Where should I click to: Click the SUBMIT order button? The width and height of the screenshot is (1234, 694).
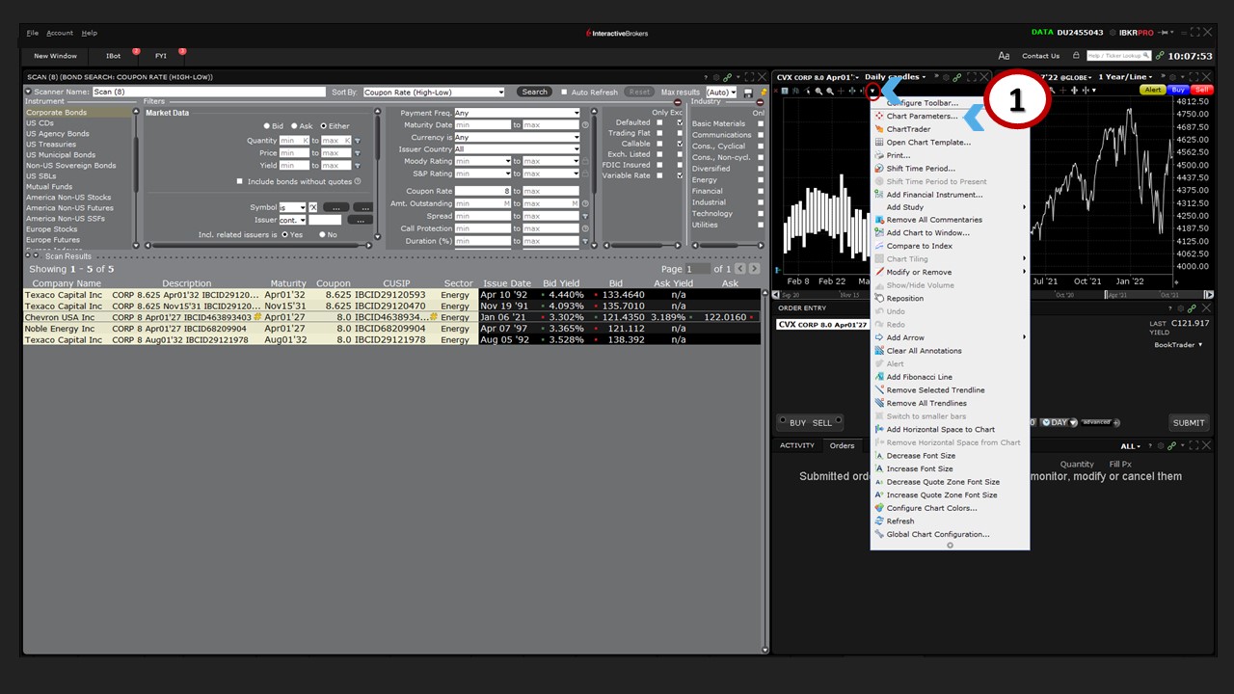click(1188, 422)
